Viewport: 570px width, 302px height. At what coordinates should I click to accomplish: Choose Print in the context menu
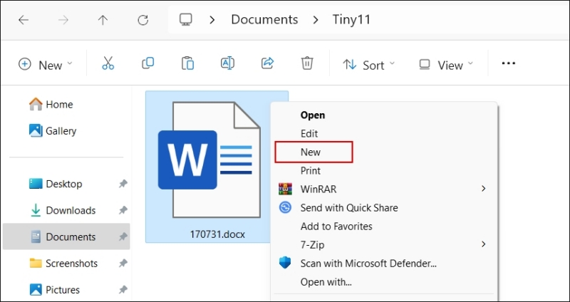tap(311, 171)
